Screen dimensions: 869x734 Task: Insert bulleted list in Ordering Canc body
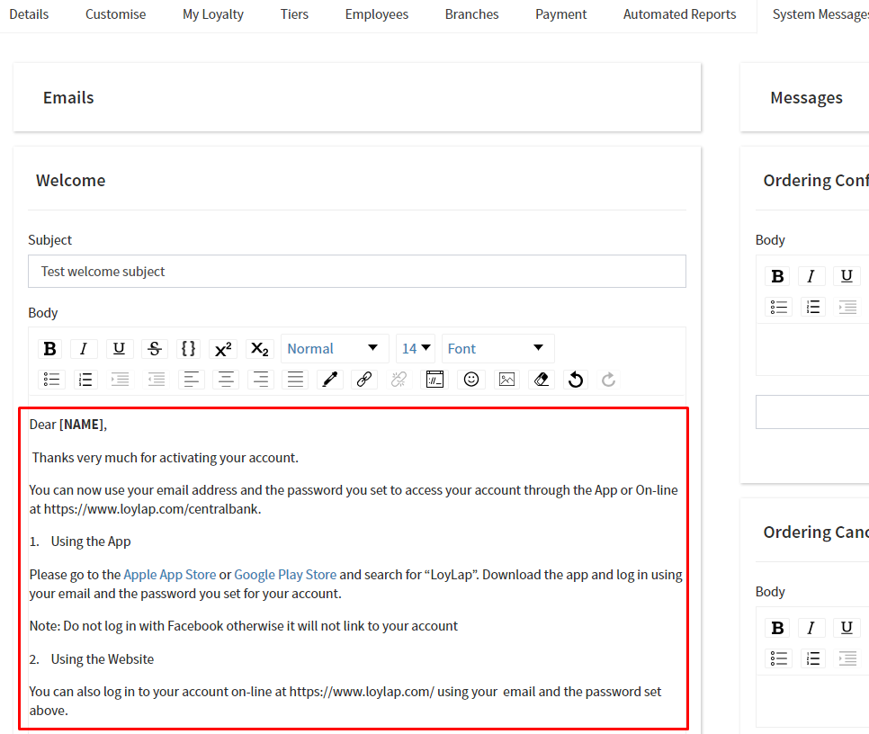coord(779,658)
